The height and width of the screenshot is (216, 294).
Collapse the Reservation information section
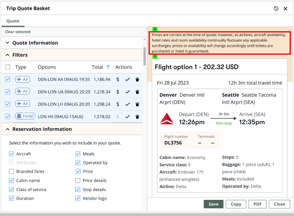pyautogui.click(x=8, y=129)
